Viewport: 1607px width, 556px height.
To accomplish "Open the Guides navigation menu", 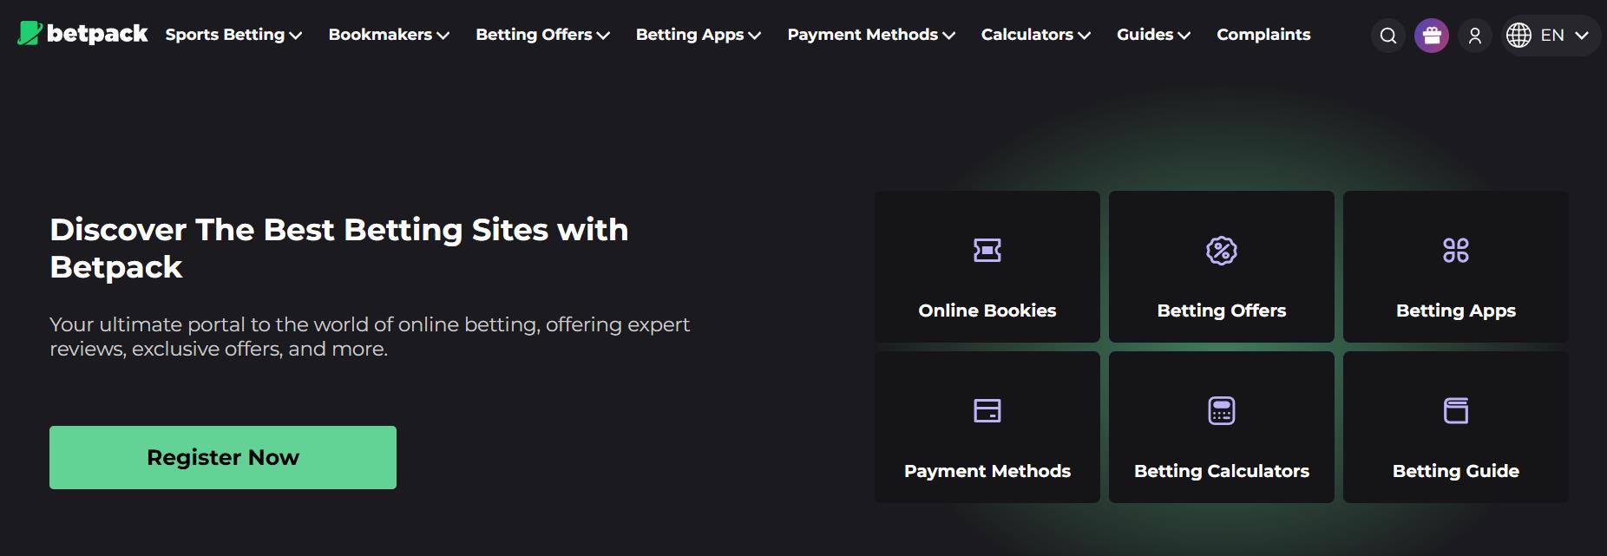I will (1154, 35).
